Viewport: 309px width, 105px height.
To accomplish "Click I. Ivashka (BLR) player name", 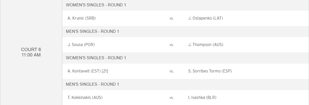I will pos(202,97).
